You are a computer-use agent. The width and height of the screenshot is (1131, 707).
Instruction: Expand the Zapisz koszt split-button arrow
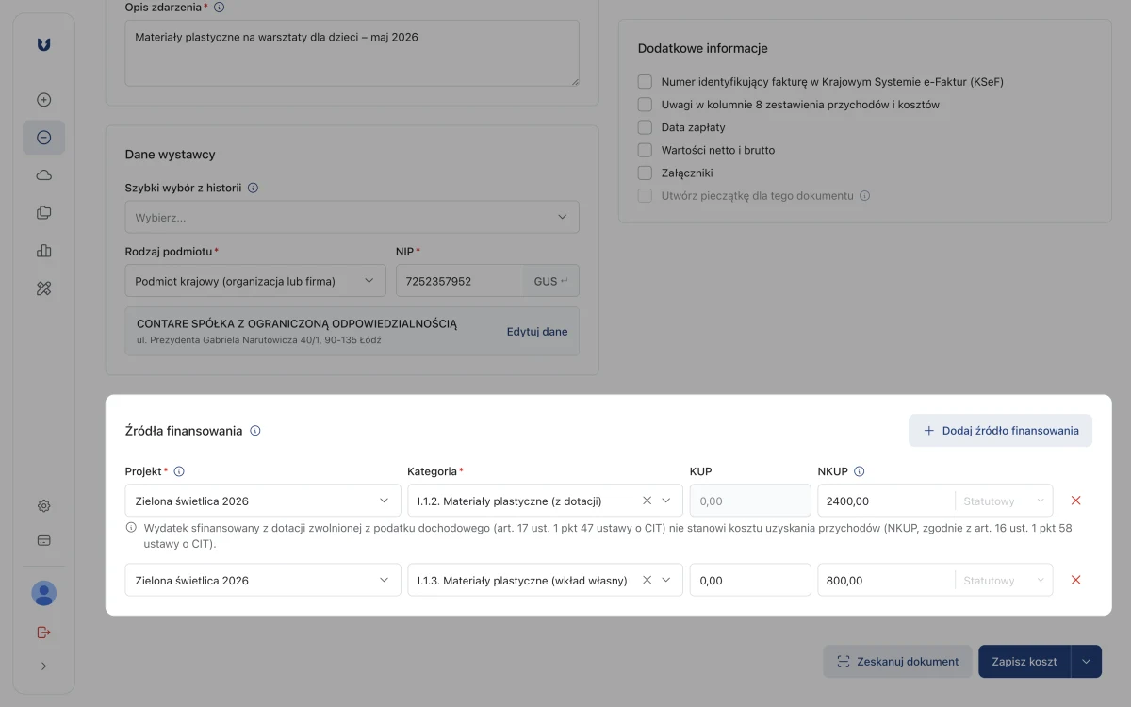click(x=1087, y=662)
